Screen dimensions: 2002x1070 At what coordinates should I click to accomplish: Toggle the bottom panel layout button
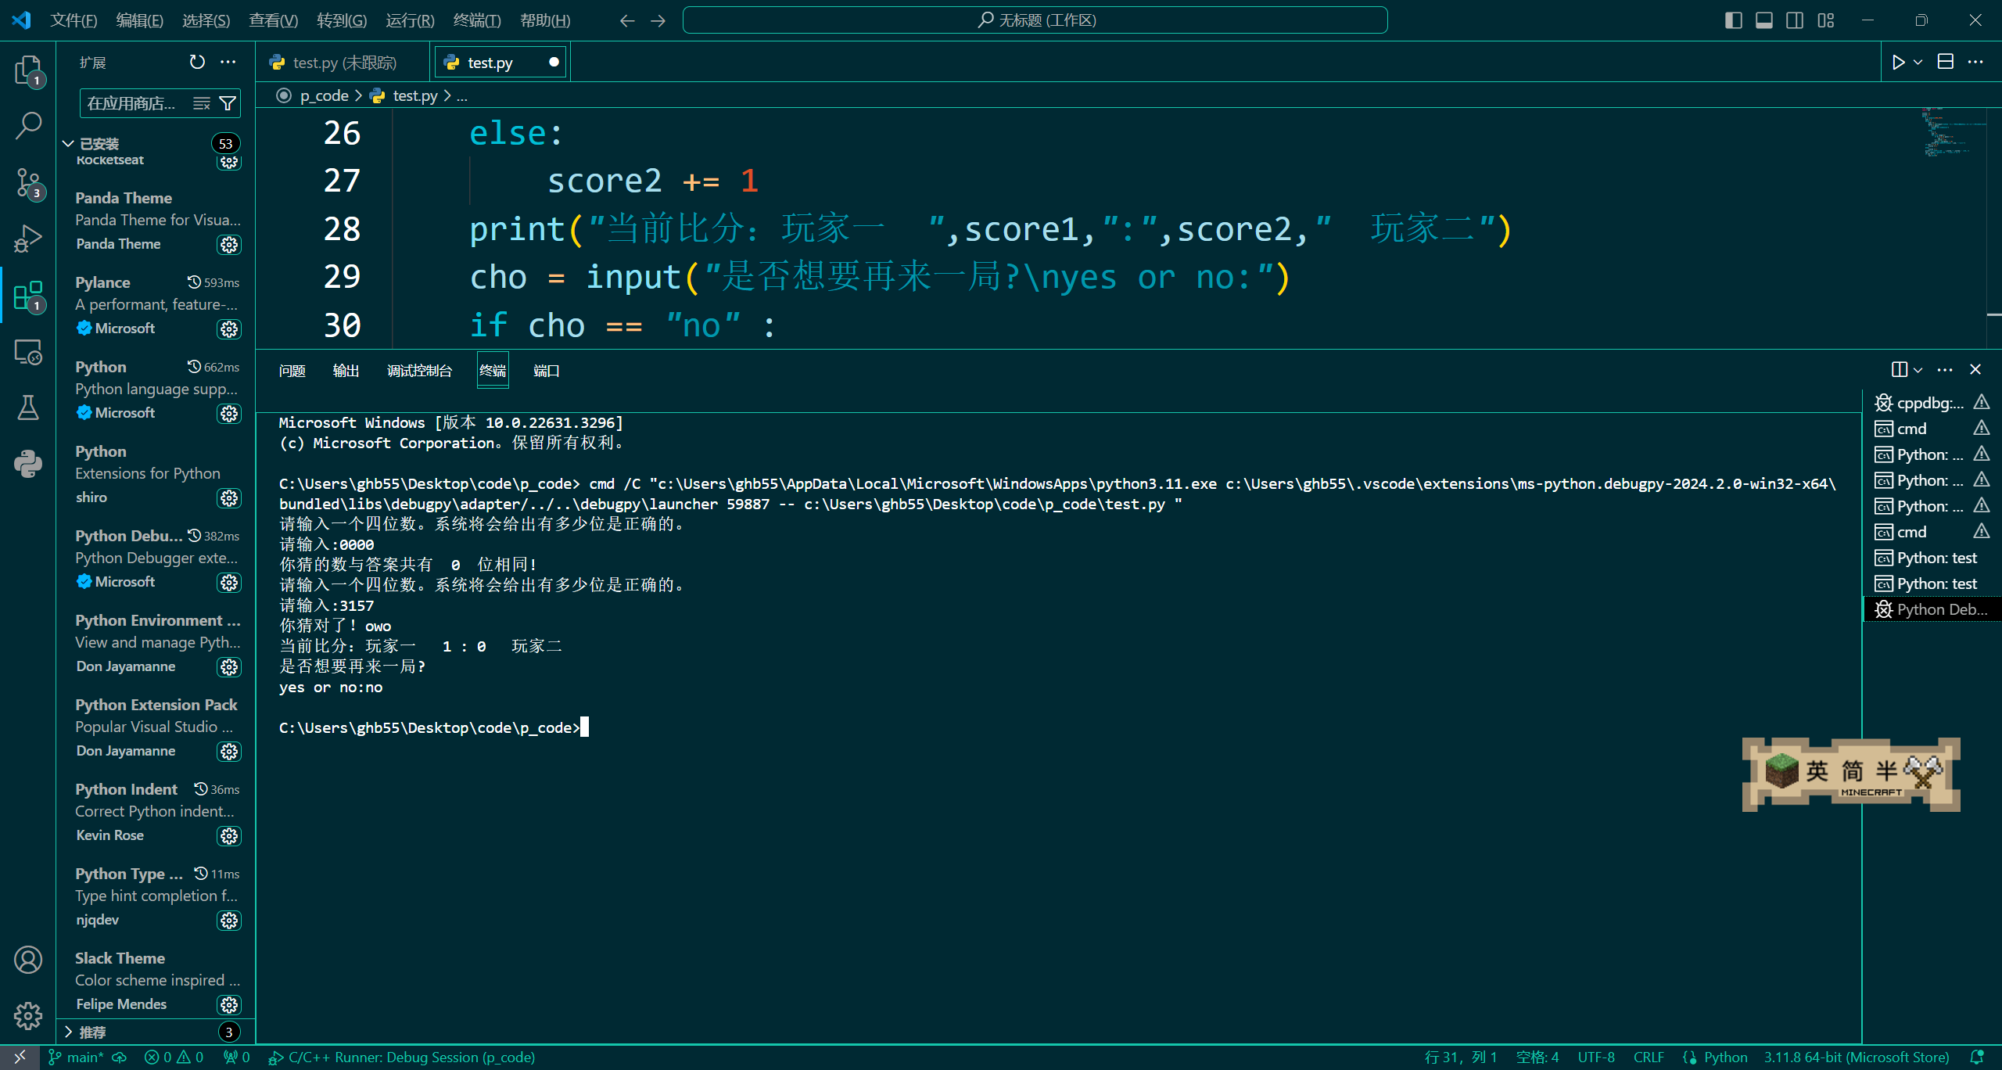pos(1763,20)
